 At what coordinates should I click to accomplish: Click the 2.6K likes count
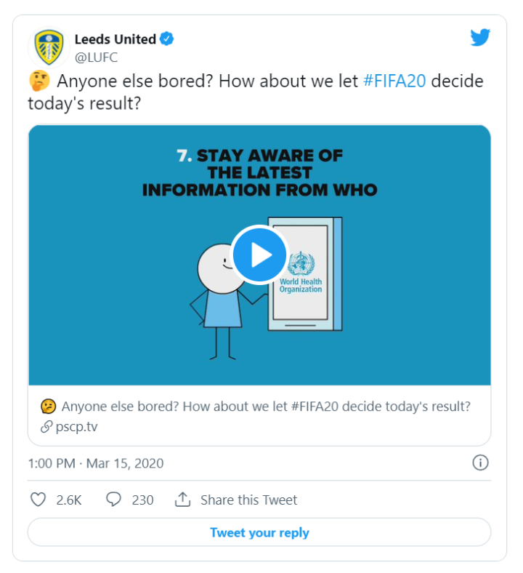(68, 500)
